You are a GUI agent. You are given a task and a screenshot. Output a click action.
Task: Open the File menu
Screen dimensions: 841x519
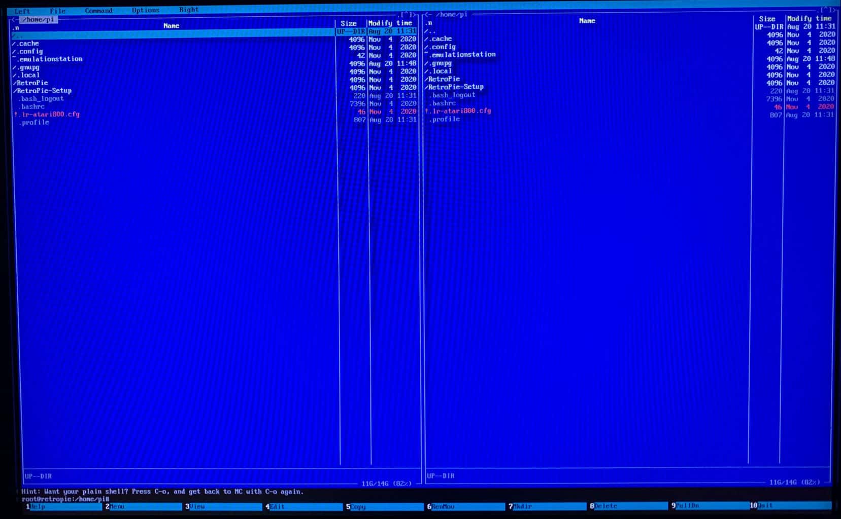(x=57, y=11)
